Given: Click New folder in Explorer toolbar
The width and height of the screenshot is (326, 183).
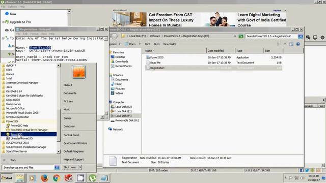Looking at the screenshot, I should pyautogui.click(x=170, y=44).
